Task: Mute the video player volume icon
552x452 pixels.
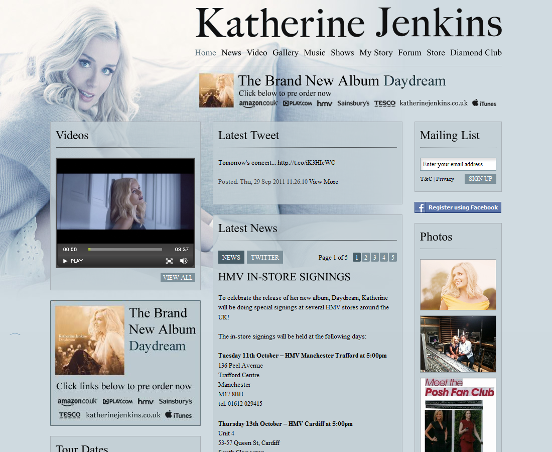Action: [184, 261]
